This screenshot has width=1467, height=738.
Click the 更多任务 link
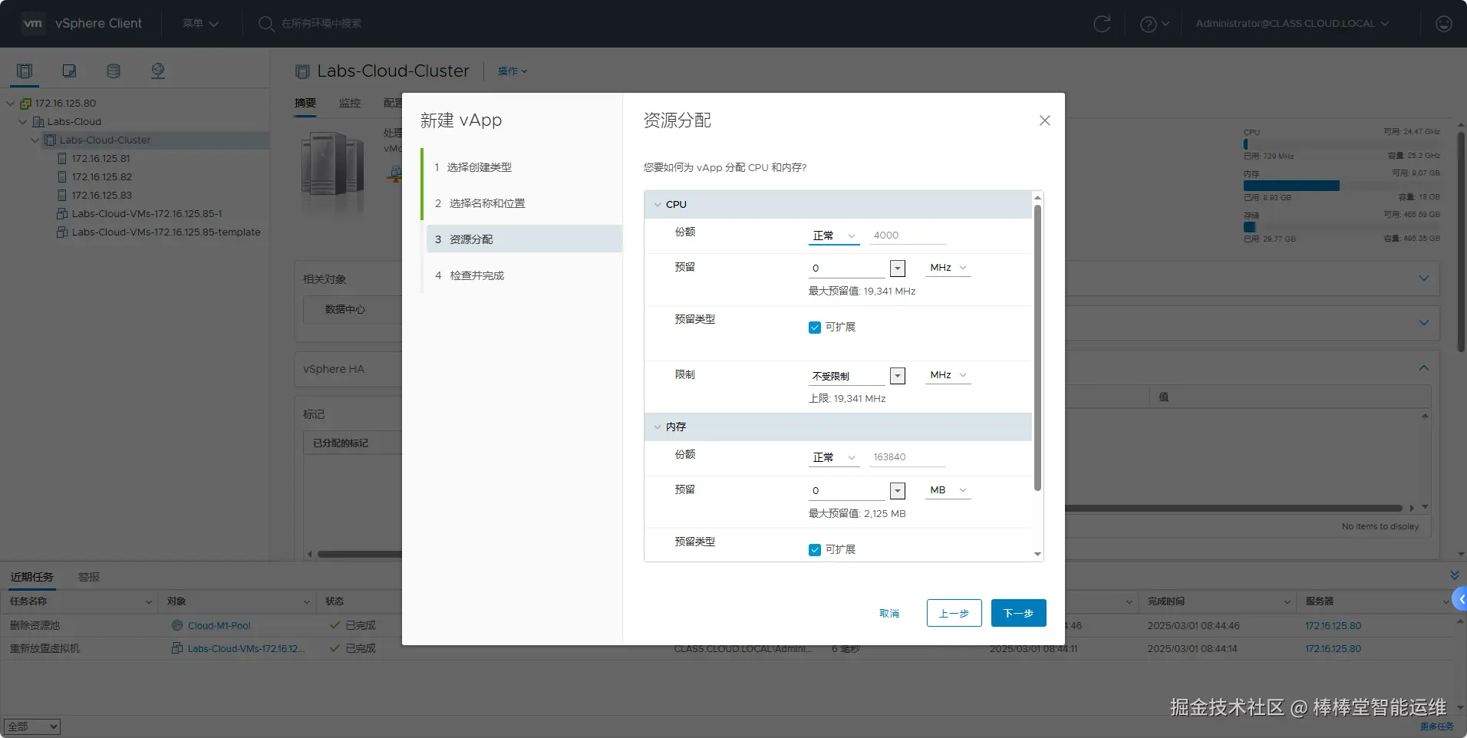point(1436,726)
